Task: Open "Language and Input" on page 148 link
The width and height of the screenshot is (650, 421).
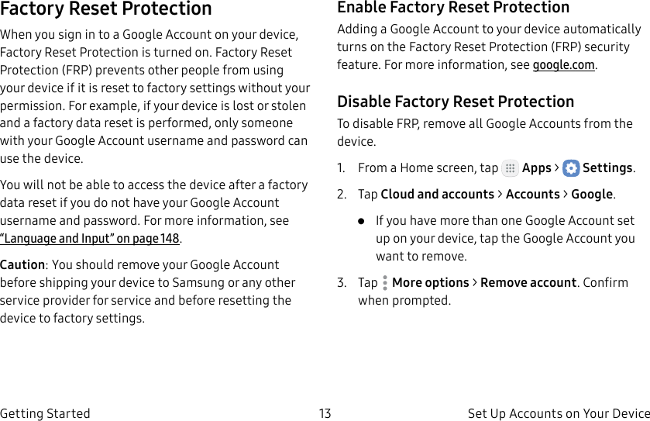Action: (x=89, y=238)
